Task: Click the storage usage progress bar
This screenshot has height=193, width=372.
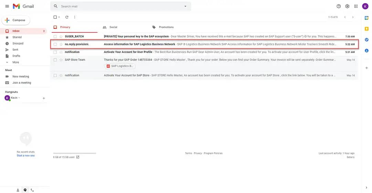Action: [74, 153]
